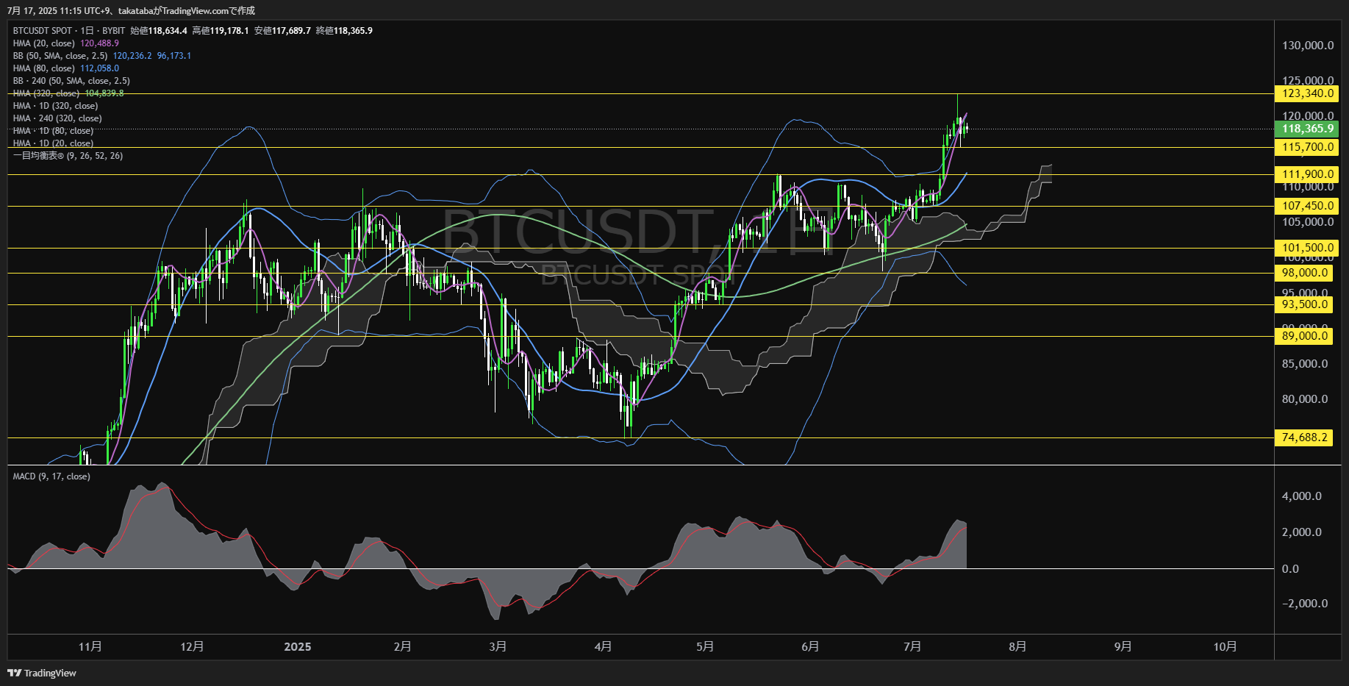Viewport: 1349px width, 686px height.
Task: Select the 10月 time axis label
Action: (1225, 646)
